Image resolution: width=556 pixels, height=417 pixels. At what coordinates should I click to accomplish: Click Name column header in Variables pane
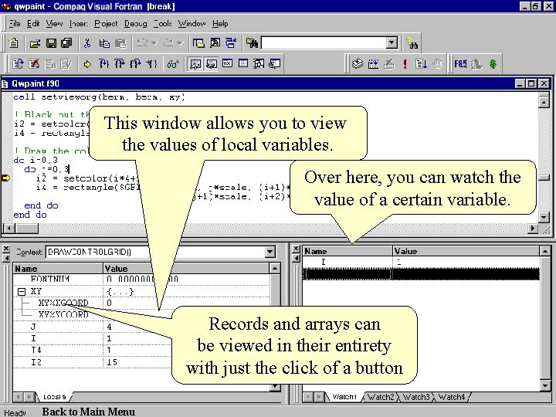coord(58,269)
